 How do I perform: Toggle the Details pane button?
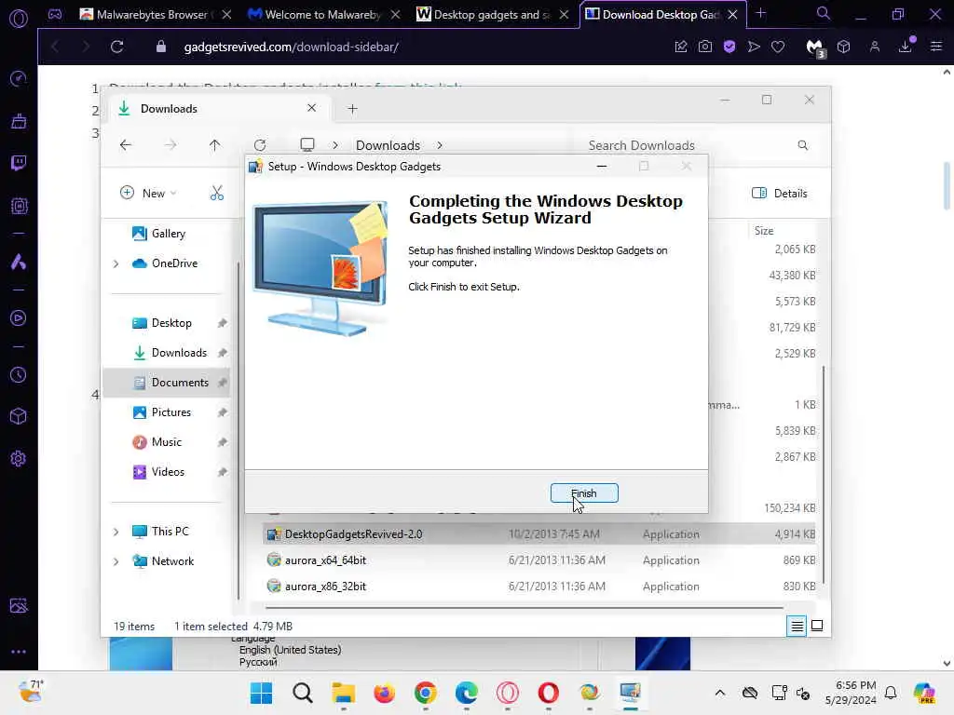(x=780, y=194)
